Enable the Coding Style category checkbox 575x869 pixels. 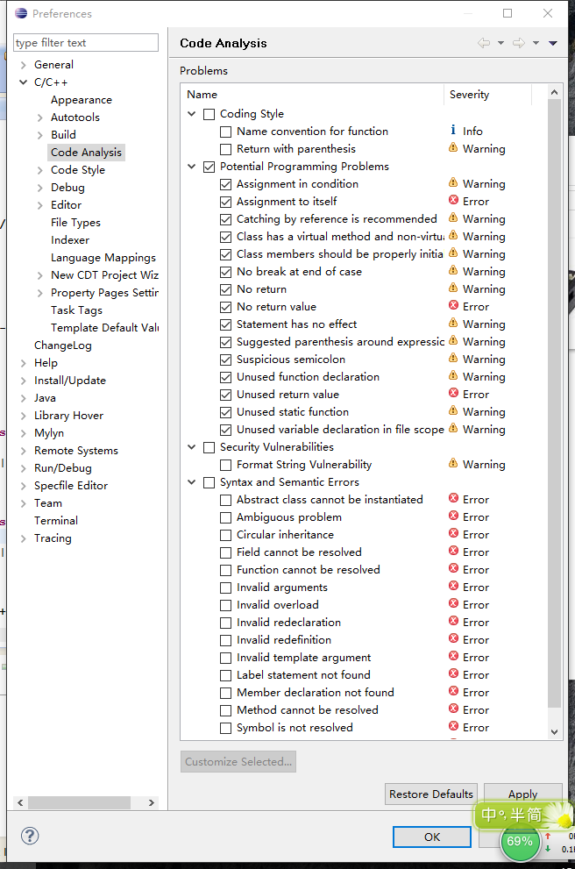point(209,114)
